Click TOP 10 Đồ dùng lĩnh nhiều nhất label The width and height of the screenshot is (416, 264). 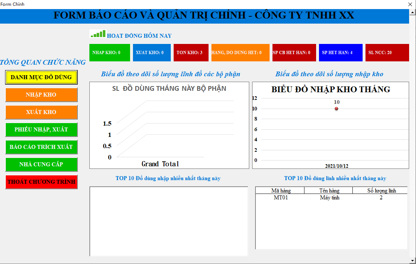335,178
